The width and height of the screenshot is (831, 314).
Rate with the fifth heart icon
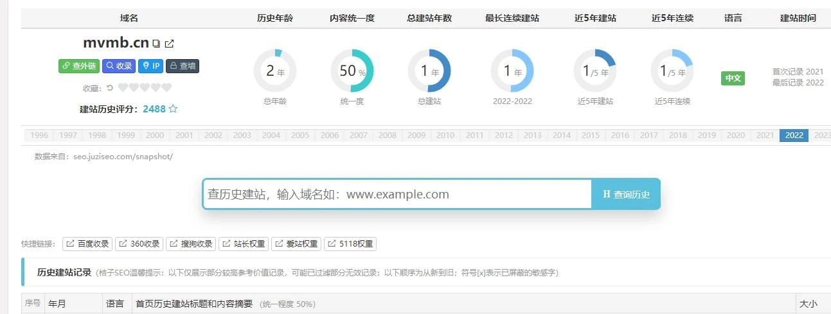pos(166,88)
